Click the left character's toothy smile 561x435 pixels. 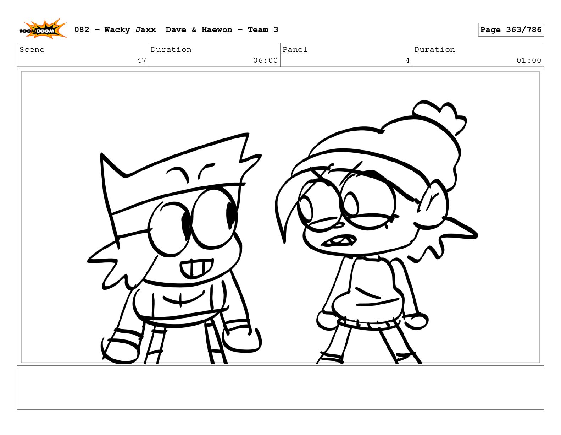[x=196, y=269]
